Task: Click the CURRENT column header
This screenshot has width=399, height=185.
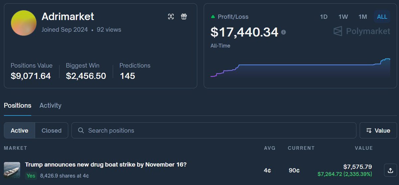Action: (x=301, y=148)
